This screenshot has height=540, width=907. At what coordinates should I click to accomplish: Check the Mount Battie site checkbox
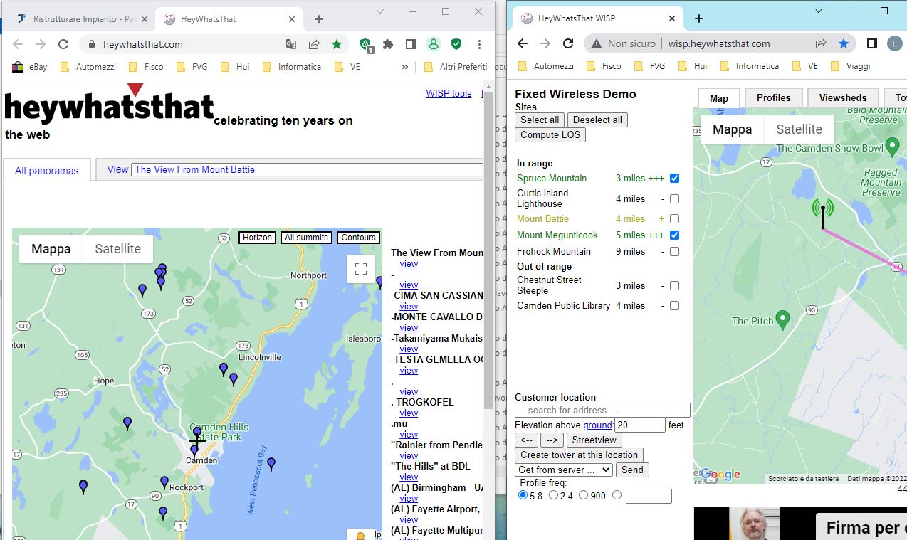(x=674, y=219)
